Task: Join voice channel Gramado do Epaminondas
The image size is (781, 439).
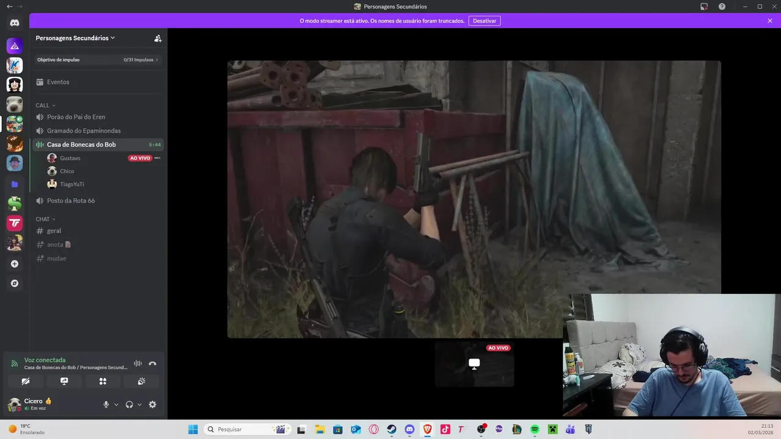Action: (x=98, y=130)
